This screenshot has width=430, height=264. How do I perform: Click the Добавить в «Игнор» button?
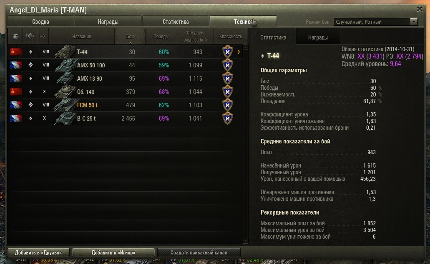[x=113, y=252]
